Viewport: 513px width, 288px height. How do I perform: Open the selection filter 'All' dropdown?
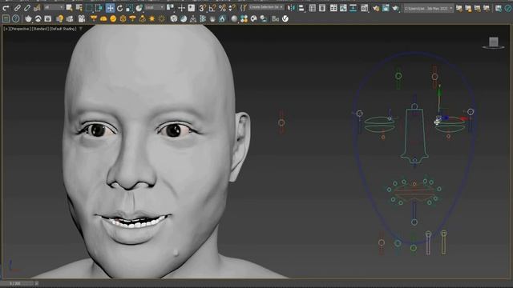tap(54, 7)
